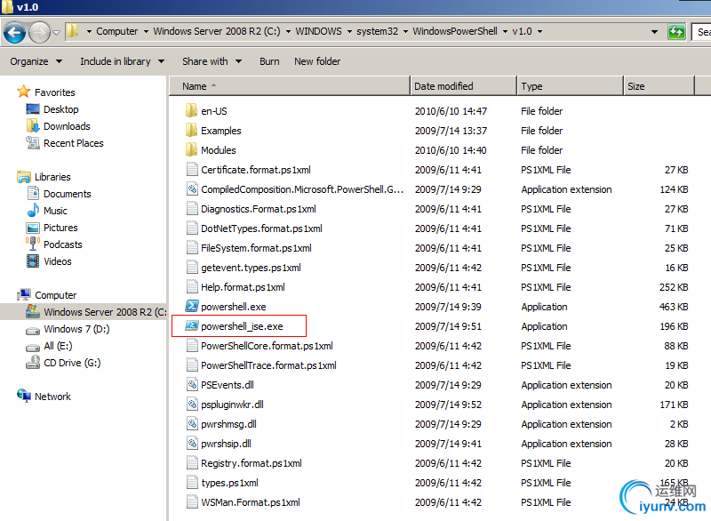Click the Videos filmstrip icon
This screenshot has width=711, height=521.
coord(33,261)
